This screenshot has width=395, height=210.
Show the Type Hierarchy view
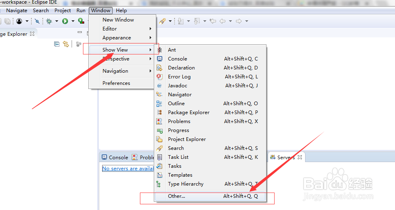click(x=210, y=184)
